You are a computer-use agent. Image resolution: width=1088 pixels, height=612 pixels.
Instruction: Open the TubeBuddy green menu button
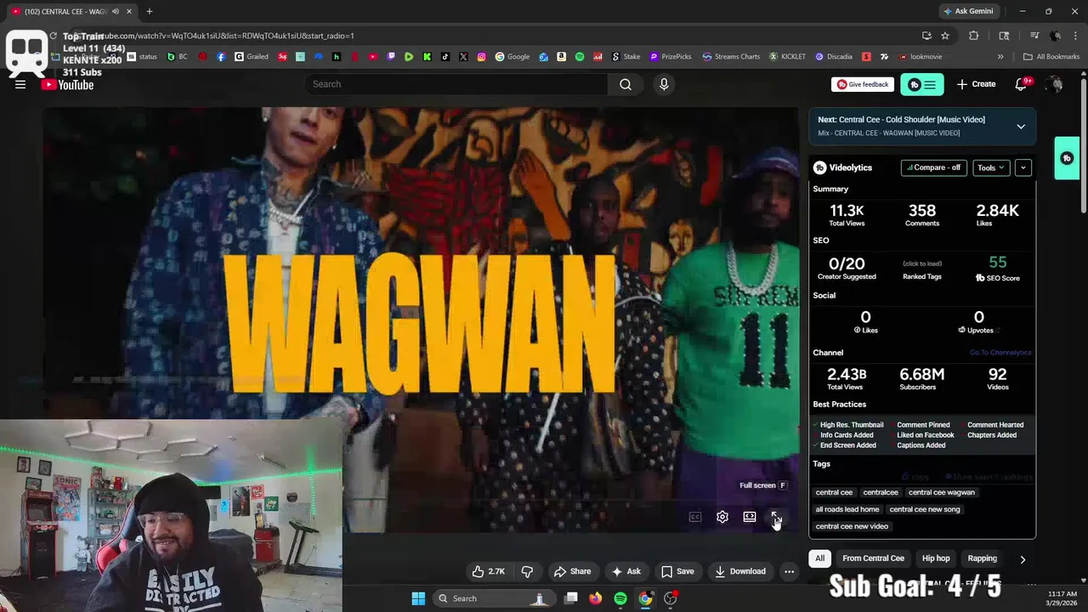(921, 84)
